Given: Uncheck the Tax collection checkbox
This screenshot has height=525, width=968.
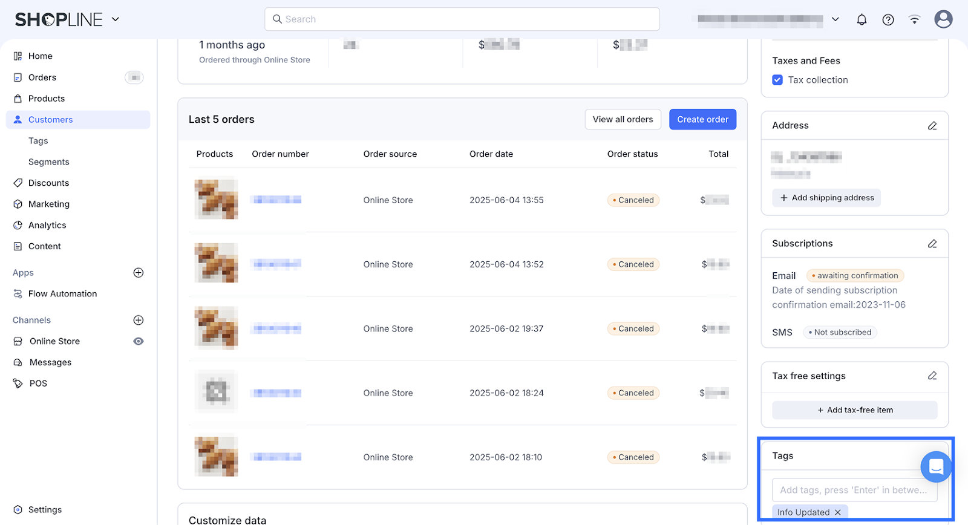Looking at the screenshot, I should point(777,80).
